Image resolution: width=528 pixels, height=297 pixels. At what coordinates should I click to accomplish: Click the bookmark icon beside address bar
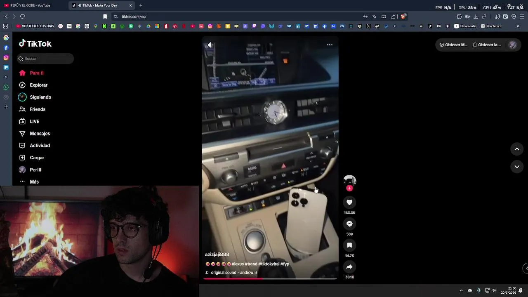pyautogui.click(x=105, y=16)
